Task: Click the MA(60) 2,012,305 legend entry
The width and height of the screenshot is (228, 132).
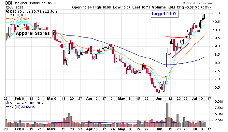Action: pyautogui.click(x=21, y=107)
